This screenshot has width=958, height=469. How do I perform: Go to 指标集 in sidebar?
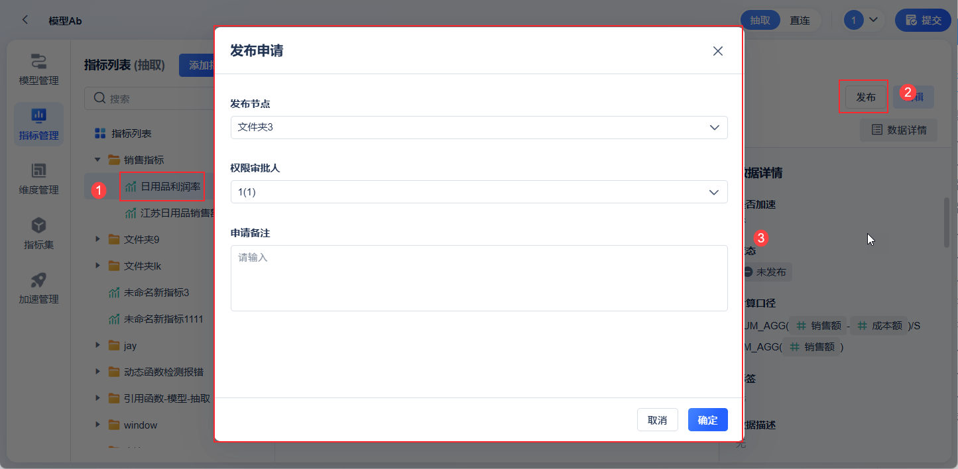click(38, 233)
